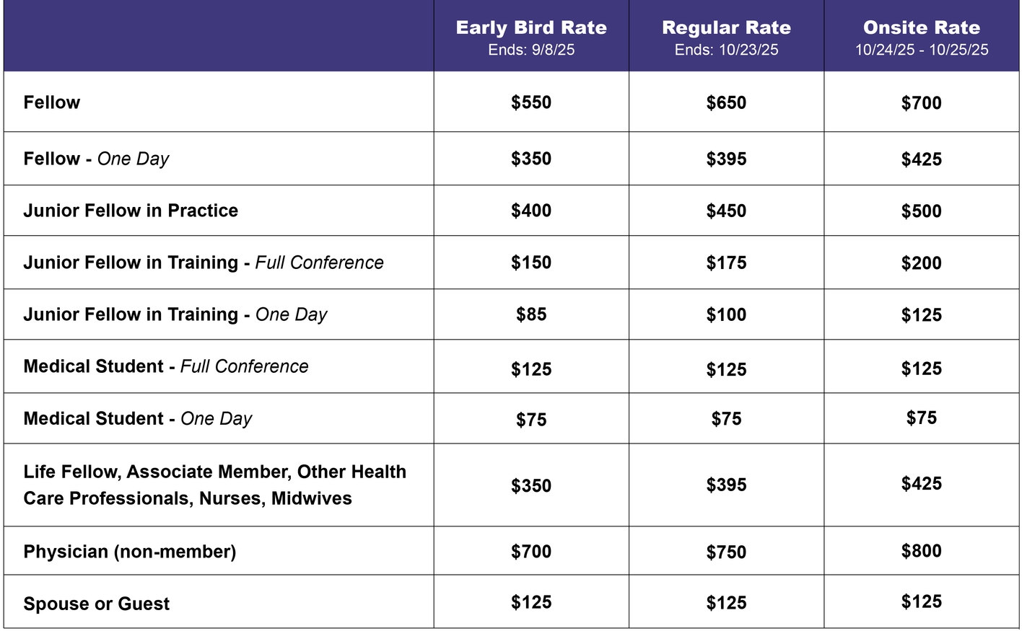Select the Fellow row label

[x=52, y=102]
